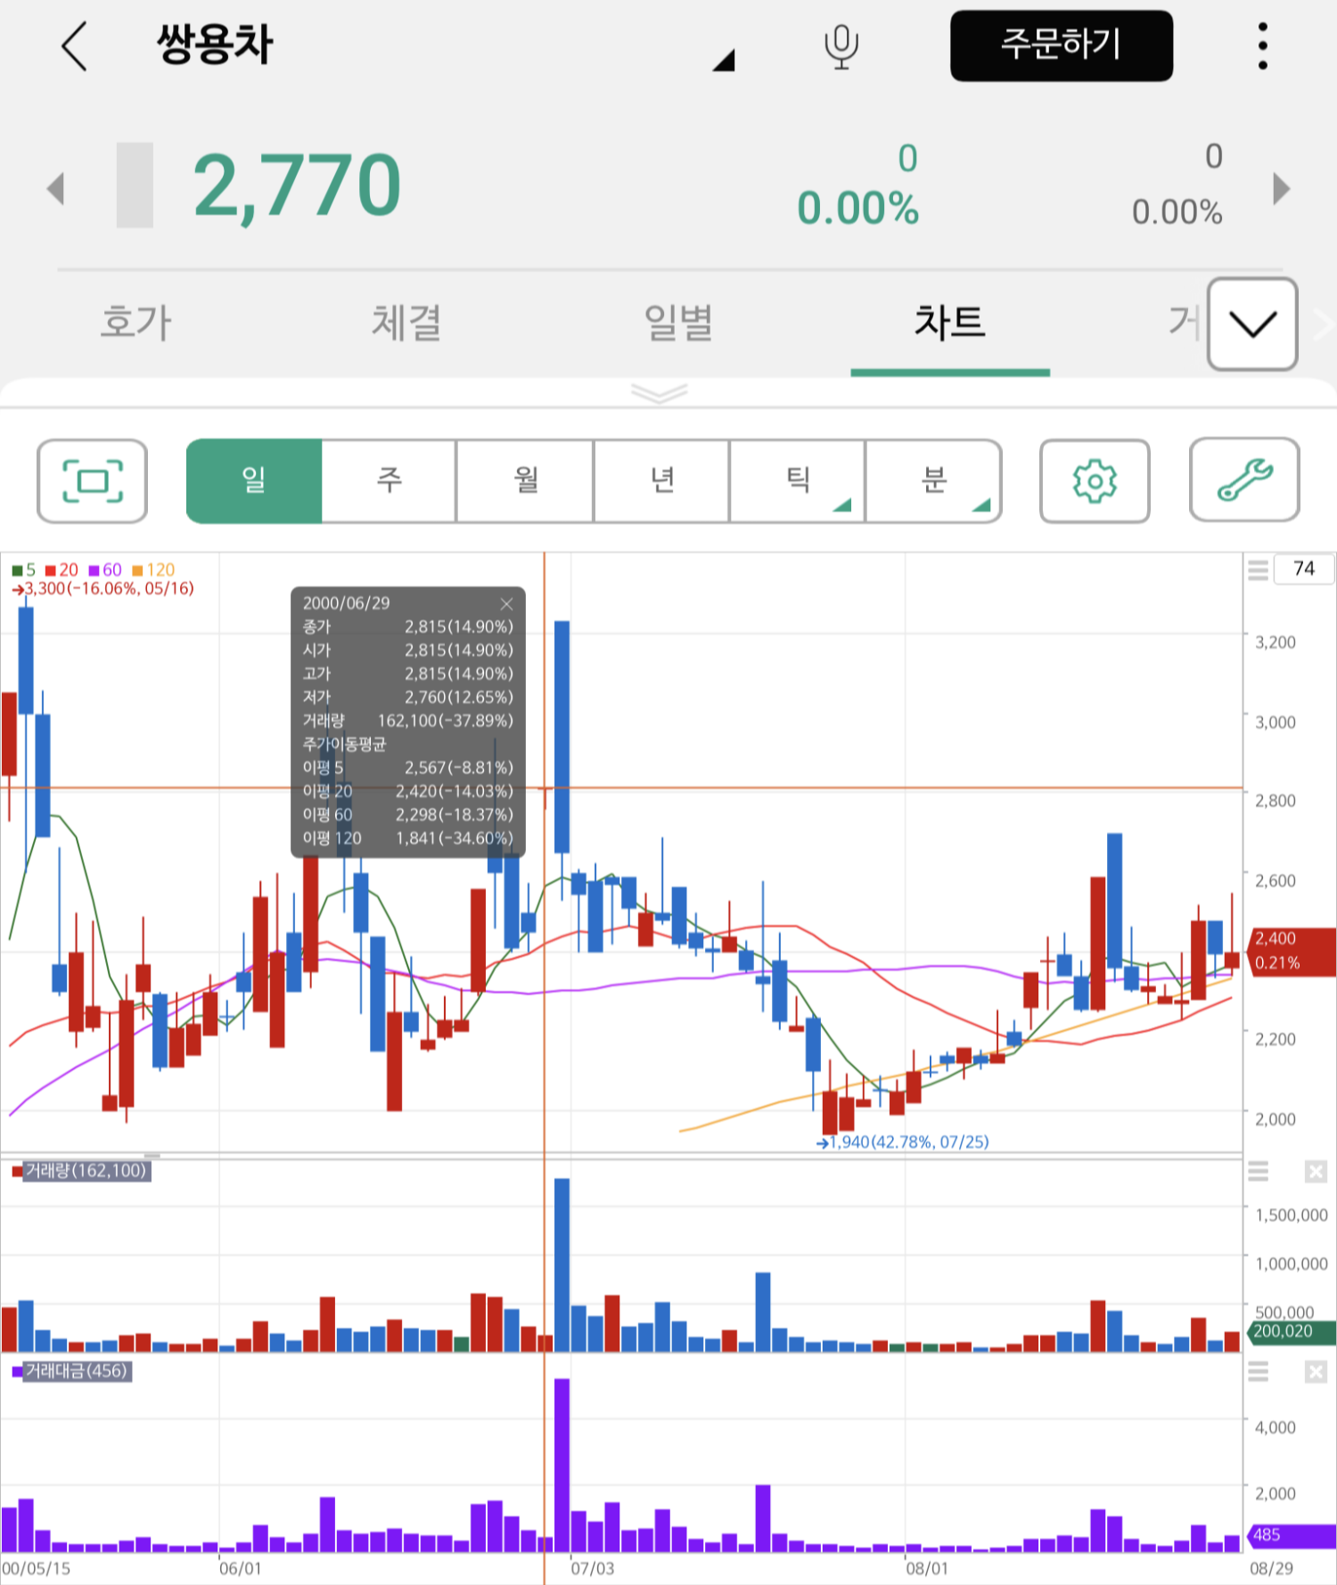Click the 쌍용차 stock name title

215,45
